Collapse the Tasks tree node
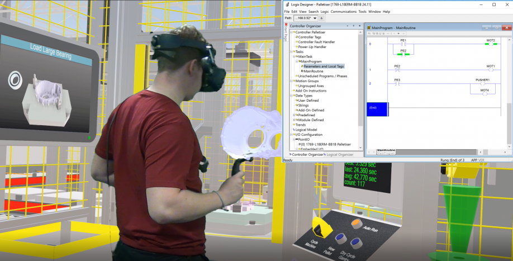The height and width of the screenshot is (261, 513). point(291,51)
